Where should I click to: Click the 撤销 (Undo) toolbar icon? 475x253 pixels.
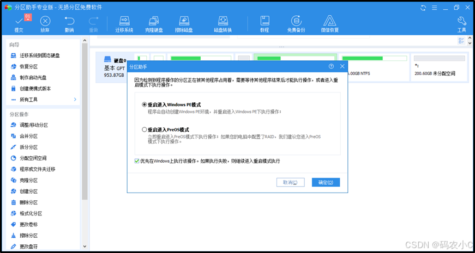pyautogui.click(x=69, y=23)
